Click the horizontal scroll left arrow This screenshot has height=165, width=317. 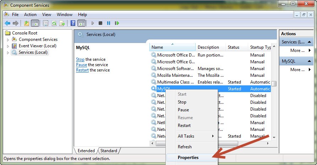coord(152,143)
